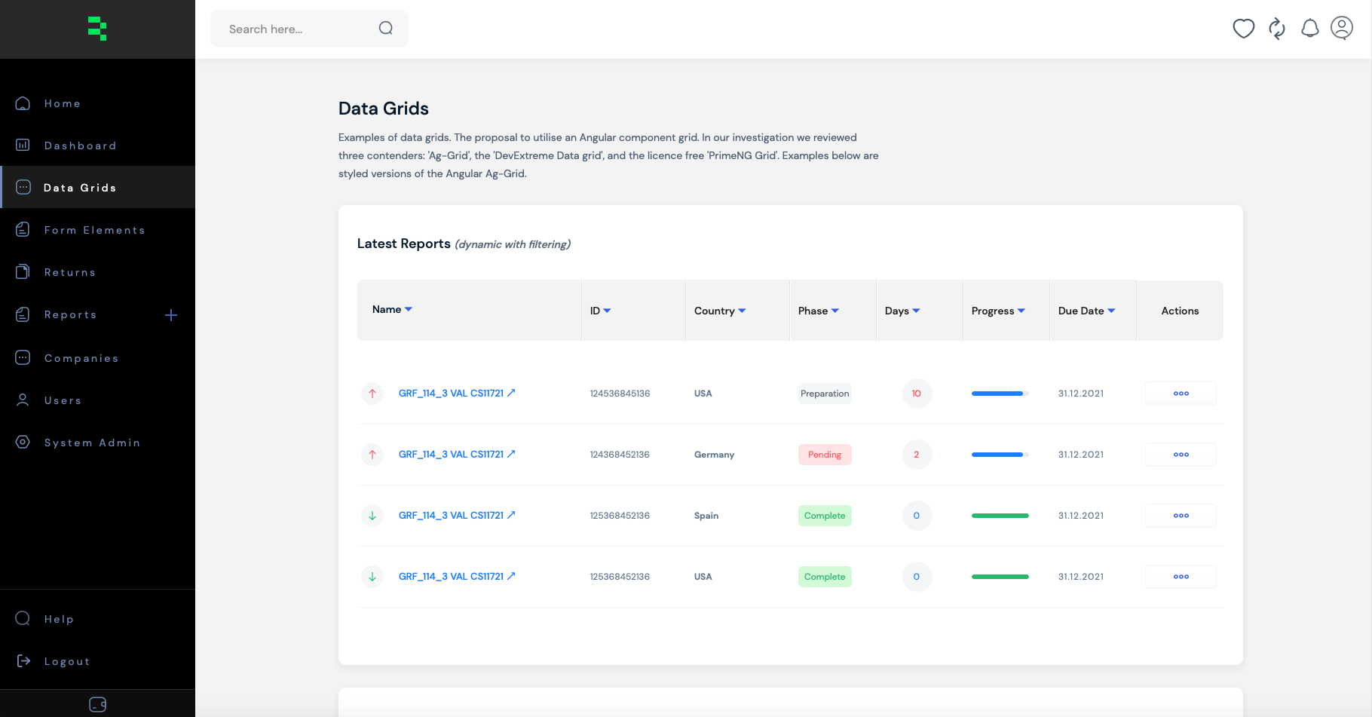Viewport: 1372px width, 717px height.
Task: Click red up arrow on USA Preparation row
Action: pos(372,394)
